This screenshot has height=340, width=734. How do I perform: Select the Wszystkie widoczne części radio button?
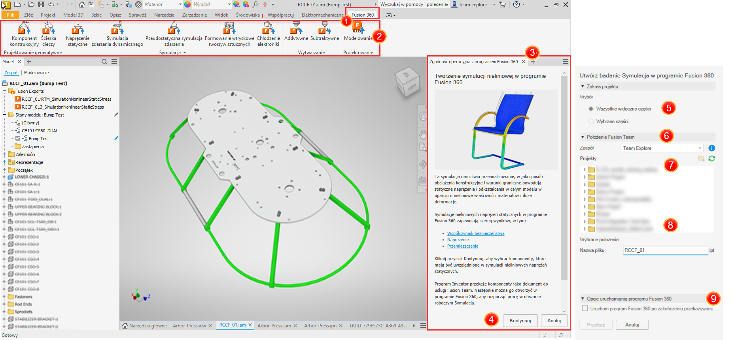591,109
